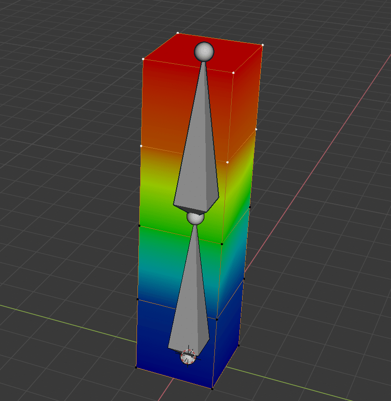The width and height of the screenshot is (391, 401).
Task: Select the sphere joint at the upper bone's tip
Action: [x=204, y=51]
